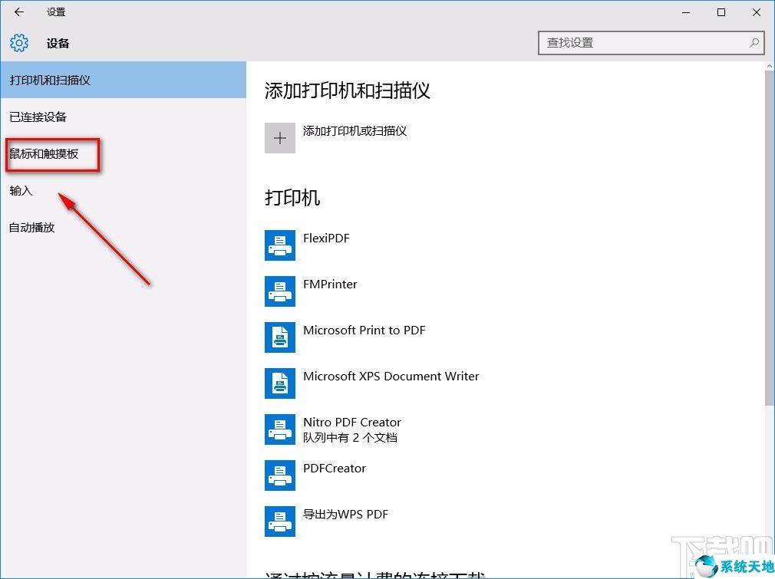775x579 pixels.
Task: Click the vertical scrollbar thumb
Action: click(x=770, y=239)
